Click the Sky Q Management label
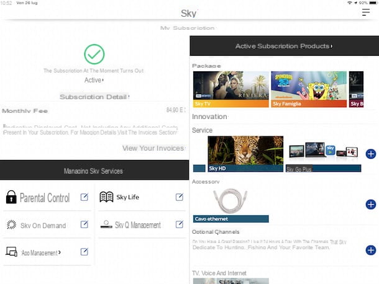Screen dimensions: 379x284 click(x=137, y=225)
